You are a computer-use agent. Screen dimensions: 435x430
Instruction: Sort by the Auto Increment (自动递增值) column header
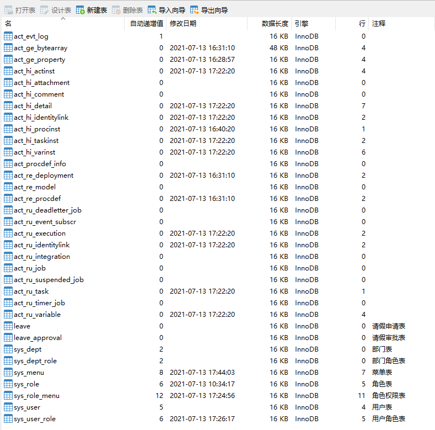point(147,24)
